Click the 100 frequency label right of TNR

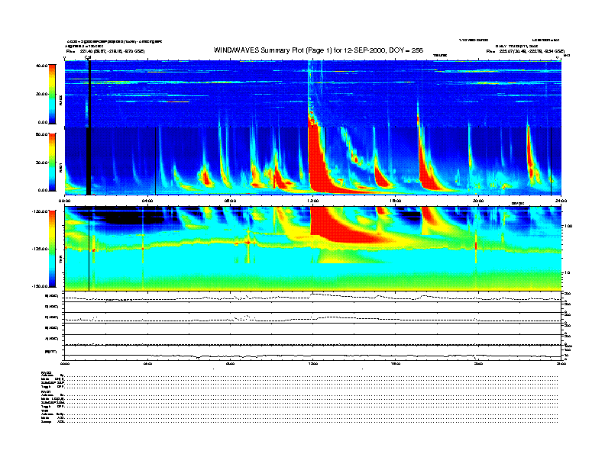568,226
